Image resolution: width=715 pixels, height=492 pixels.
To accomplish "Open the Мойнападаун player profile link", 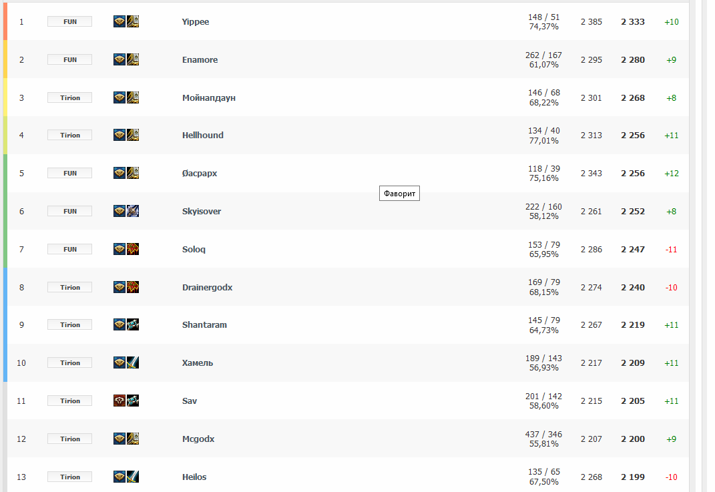I will (209, 97).
